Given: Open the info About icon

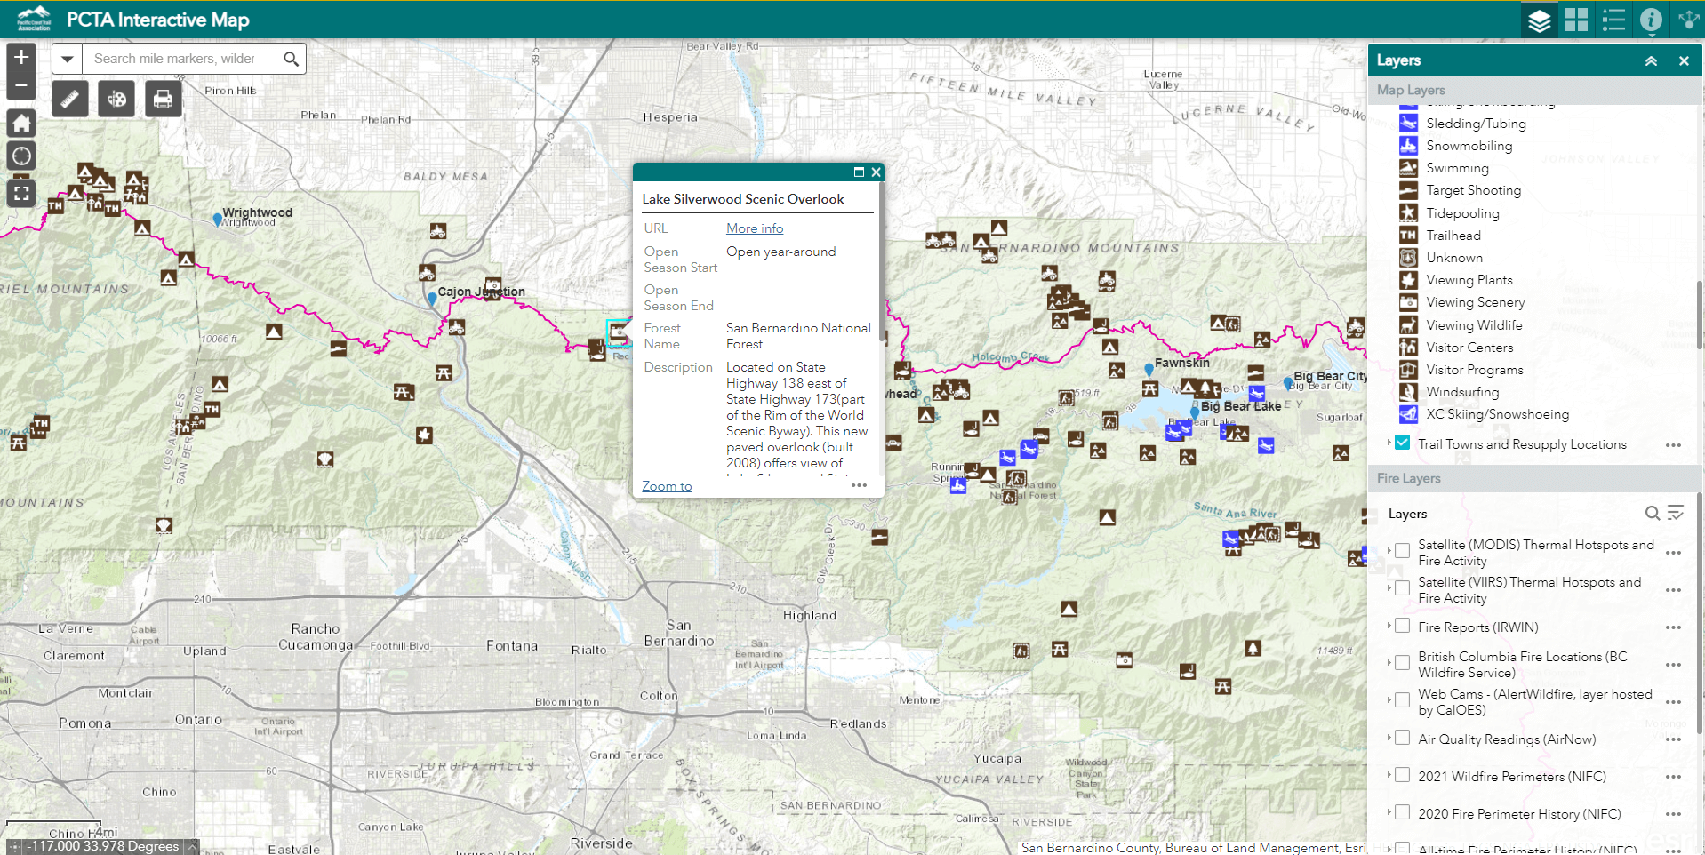Looking at the screenshot, I should click(x=1651, y=20).
